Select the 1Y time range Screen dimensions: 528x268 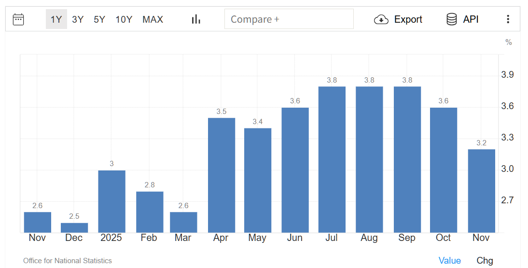coord(56,19)
